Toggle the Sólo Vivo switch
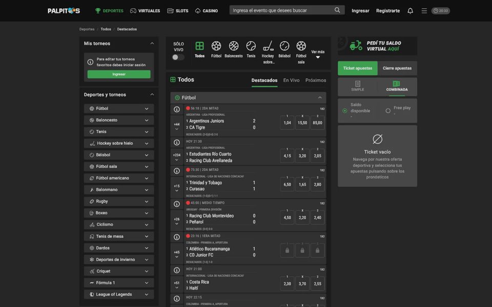 click(x=178, y=57)
